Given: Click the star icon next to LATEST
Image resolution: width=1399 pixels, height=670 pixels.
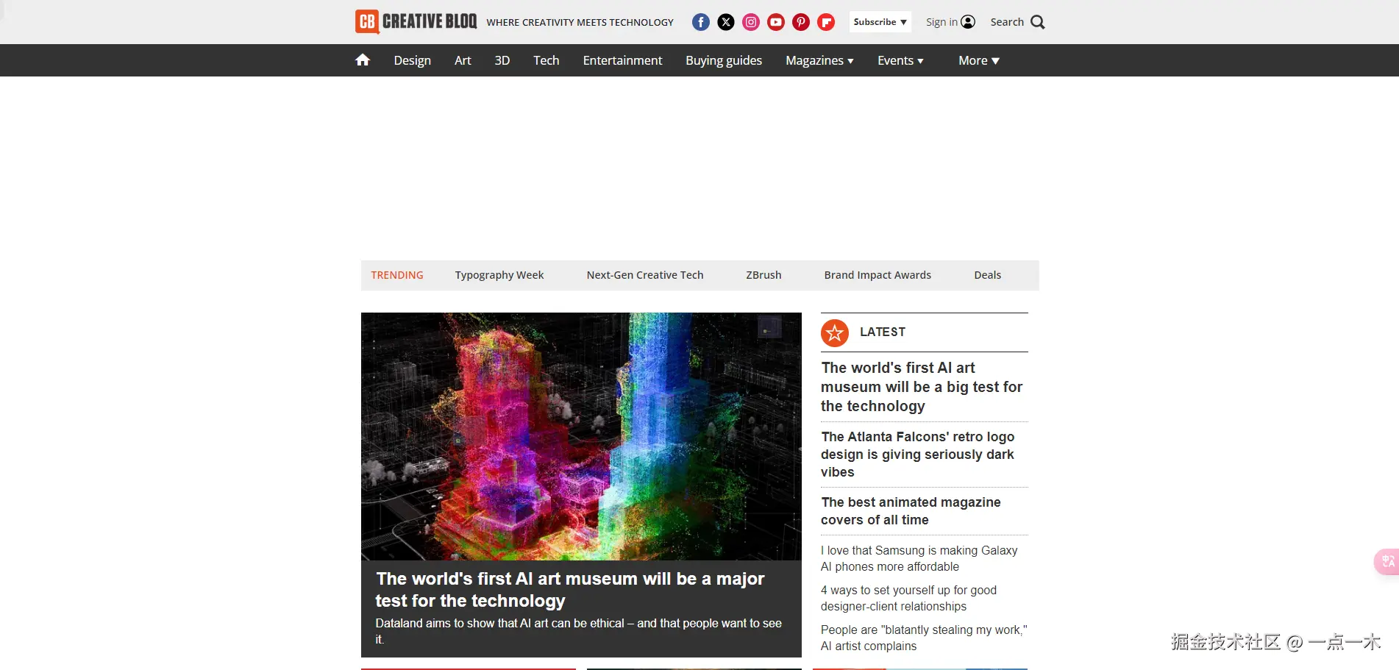Looking at the screenshot, I should tap(834, 332).
